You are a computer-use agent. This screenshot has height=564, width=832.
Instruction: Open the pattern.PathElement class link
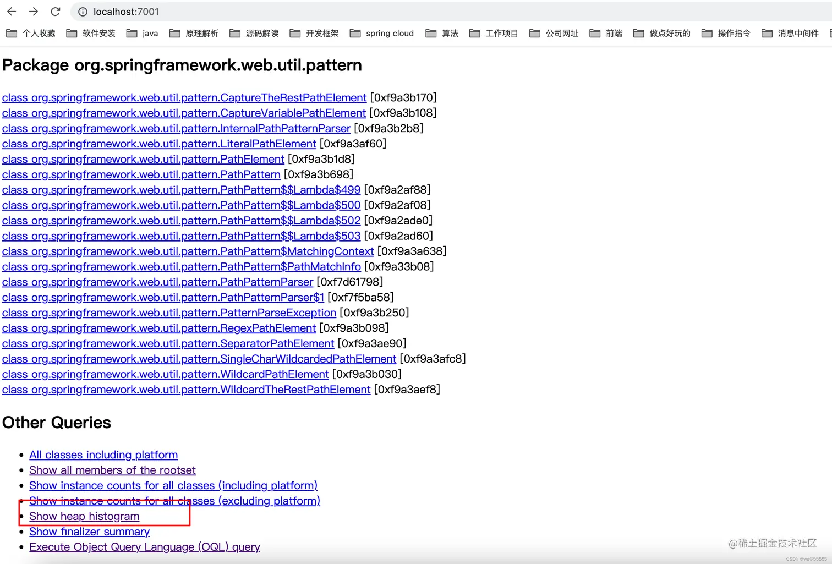click(143, 159)
